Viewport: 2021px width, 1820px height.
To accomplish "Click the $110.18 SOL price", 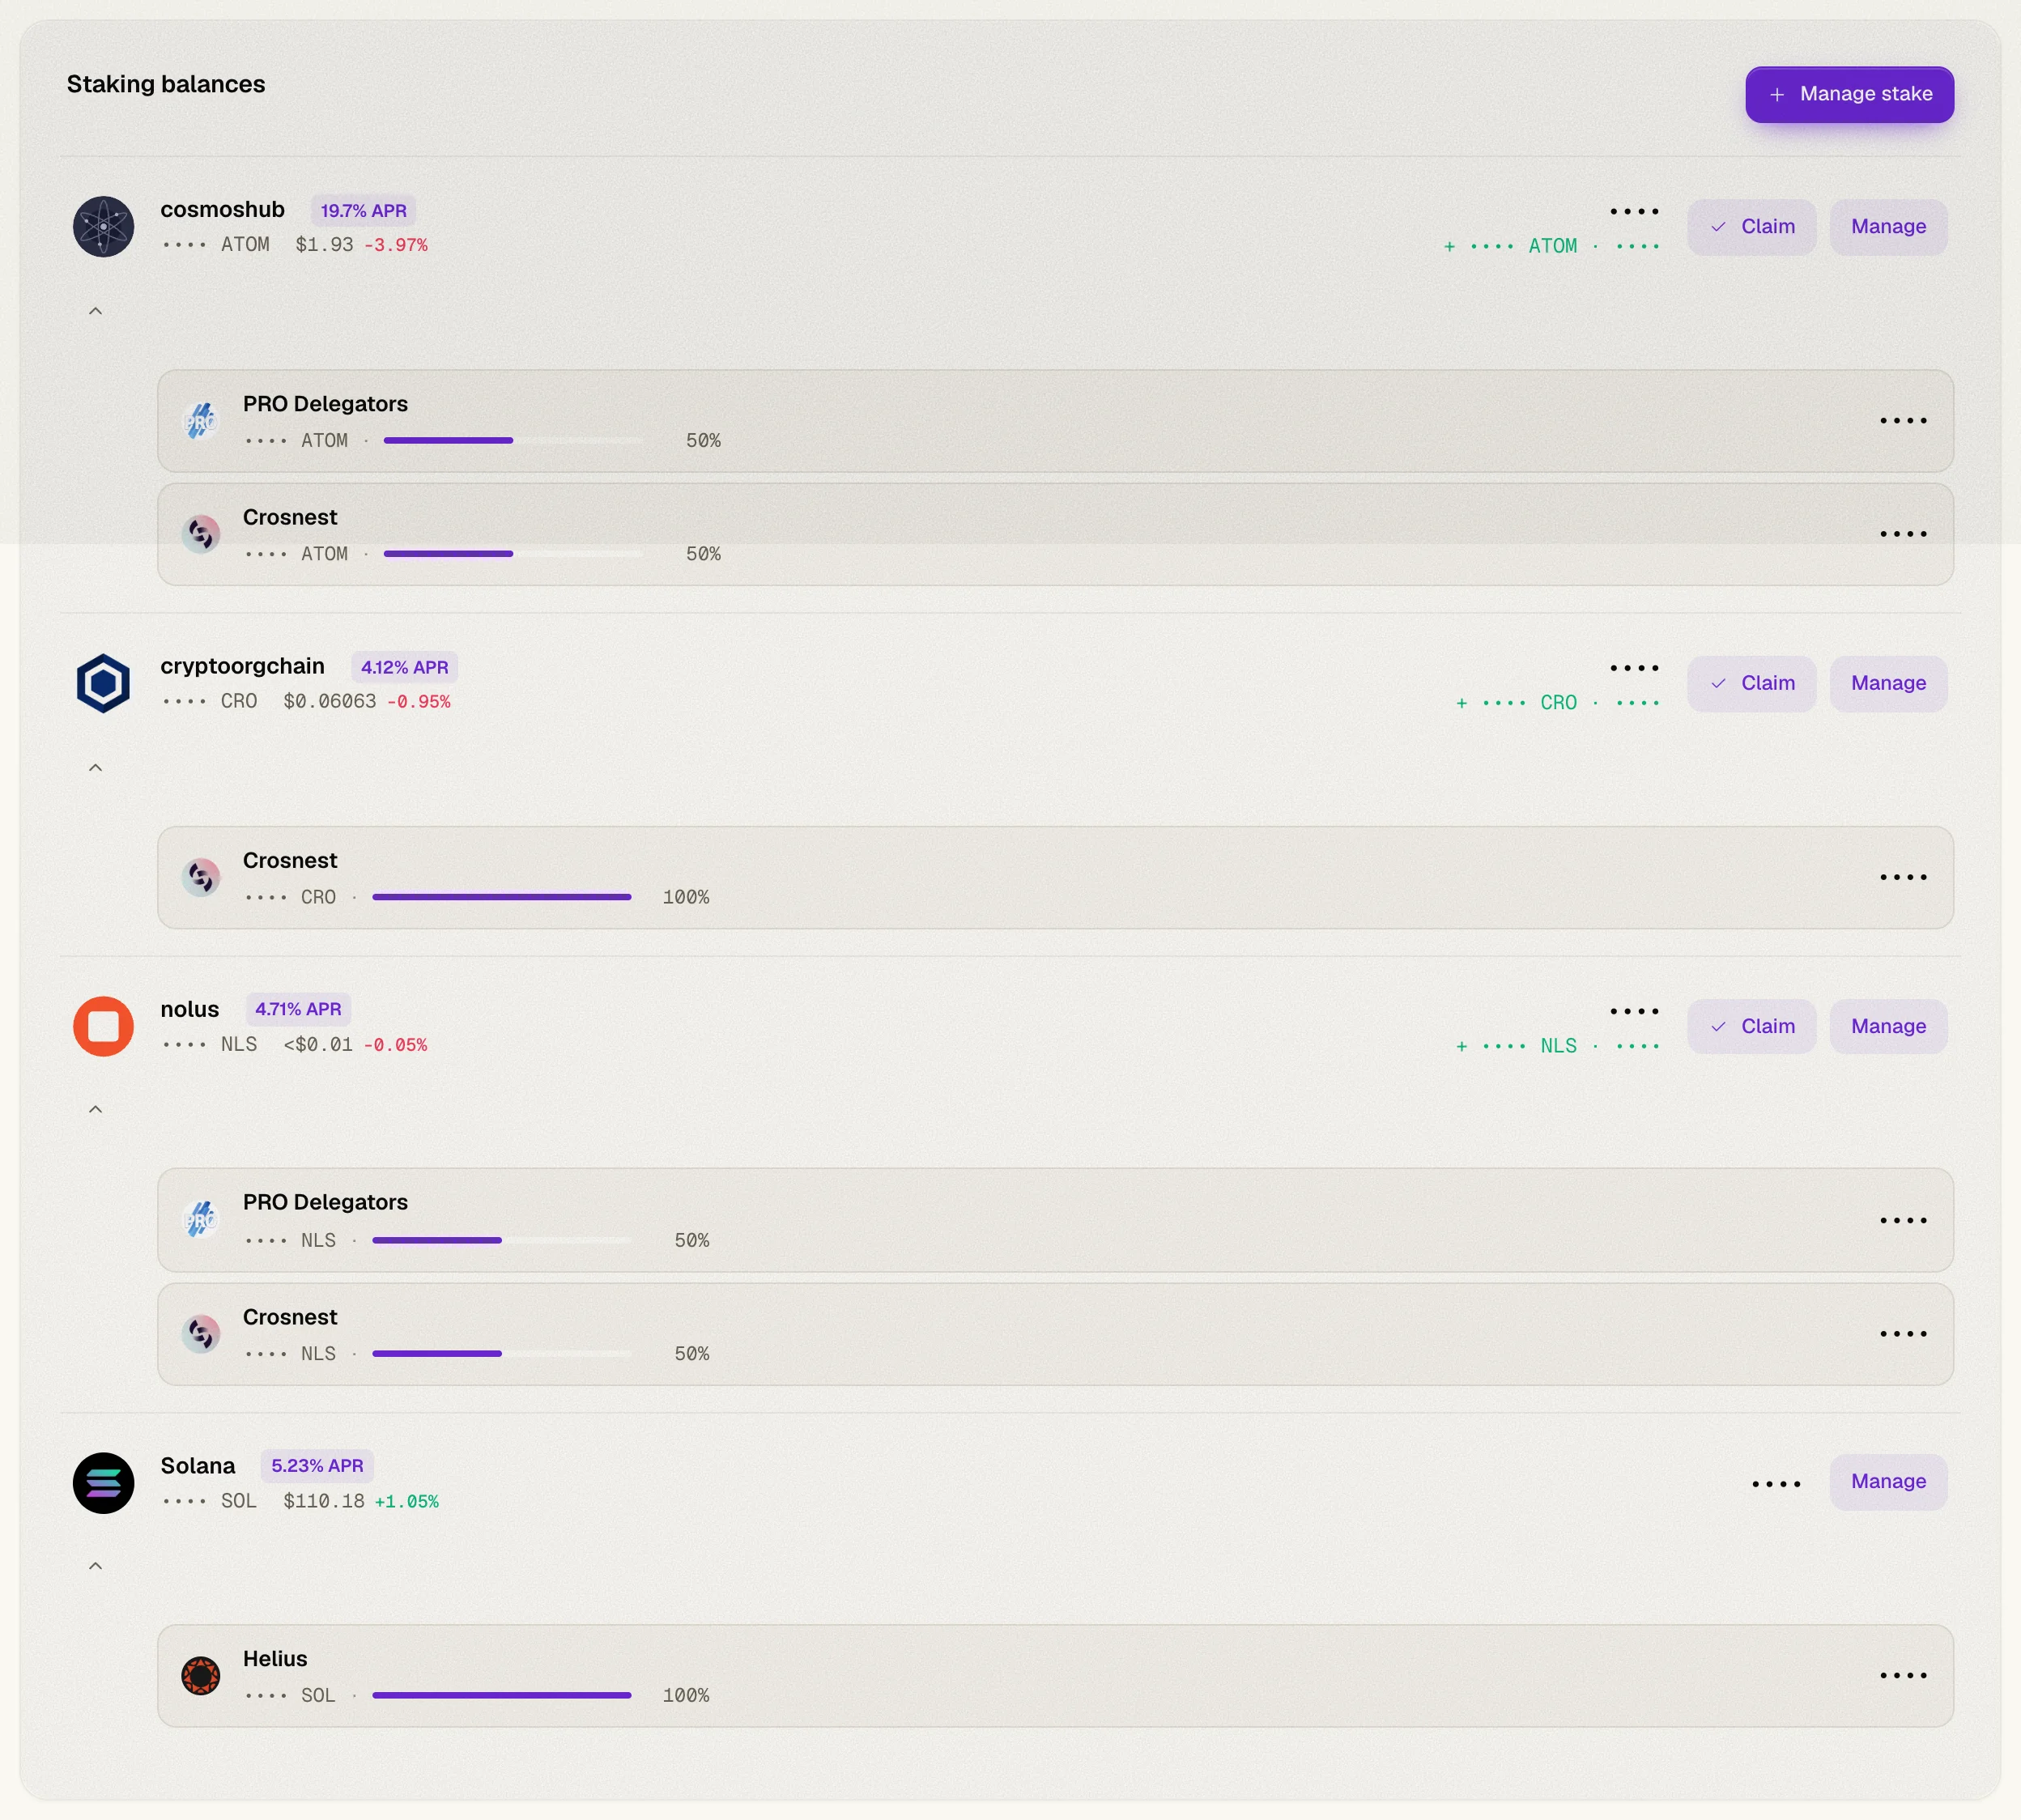I will [x=324, y=1500].
